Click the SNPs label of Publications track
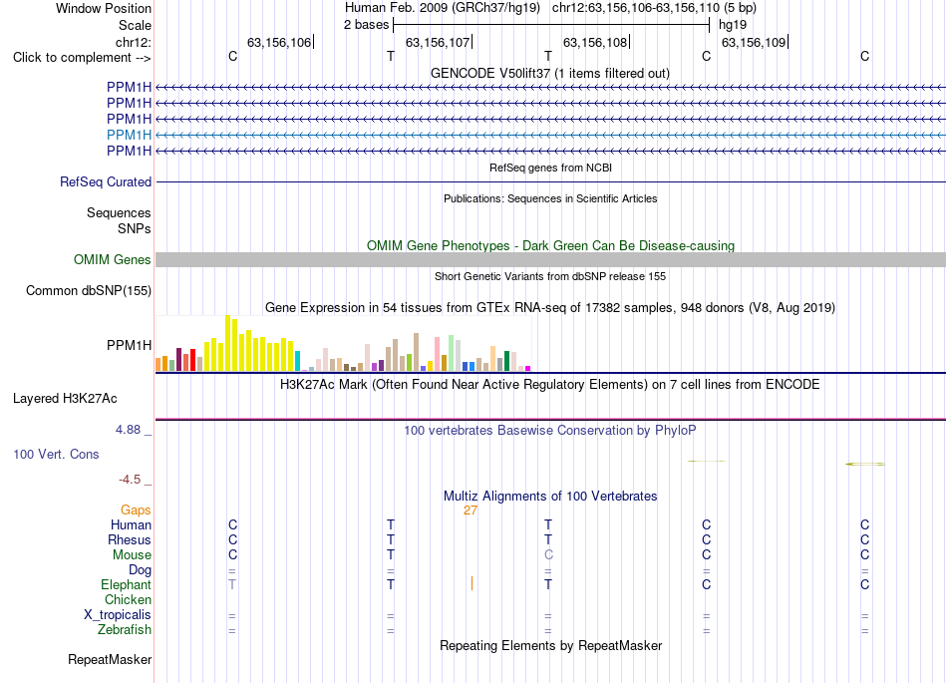 click(135, 229)
